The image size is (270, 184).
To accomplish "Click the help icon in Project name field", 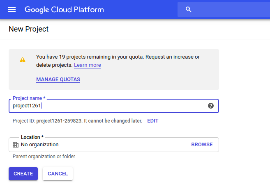I will point(211,106).
